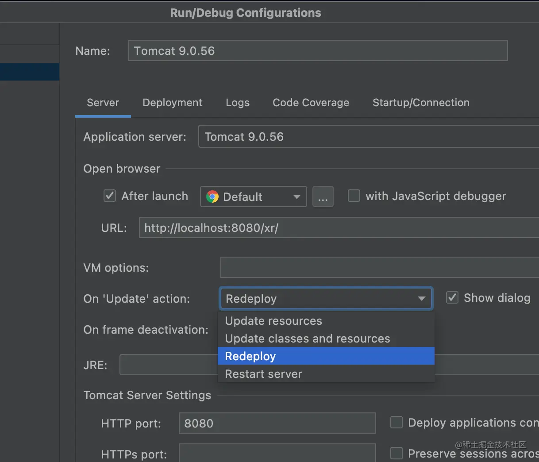Toggle Preserve sessions across restarts checkbox
The height and width of the screenshot is (462, 539).
[x=397, y=453]
